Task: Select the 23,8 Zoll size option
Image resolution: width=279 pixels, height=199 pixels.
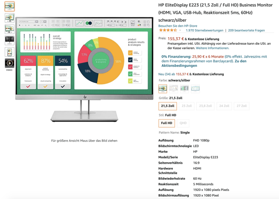Action: [206, 106]
